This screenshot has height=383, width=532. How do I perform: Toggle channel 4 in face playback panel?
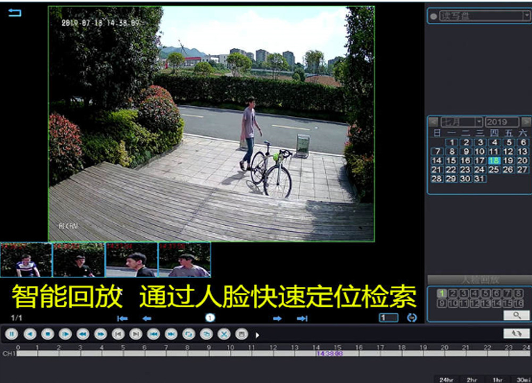(475, 293)
